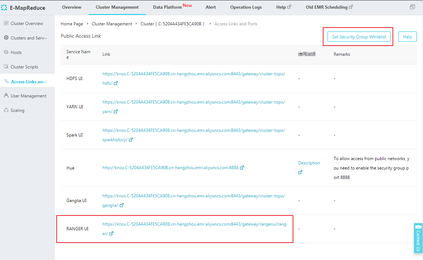Go to Operation Logs

pos(246,7)
